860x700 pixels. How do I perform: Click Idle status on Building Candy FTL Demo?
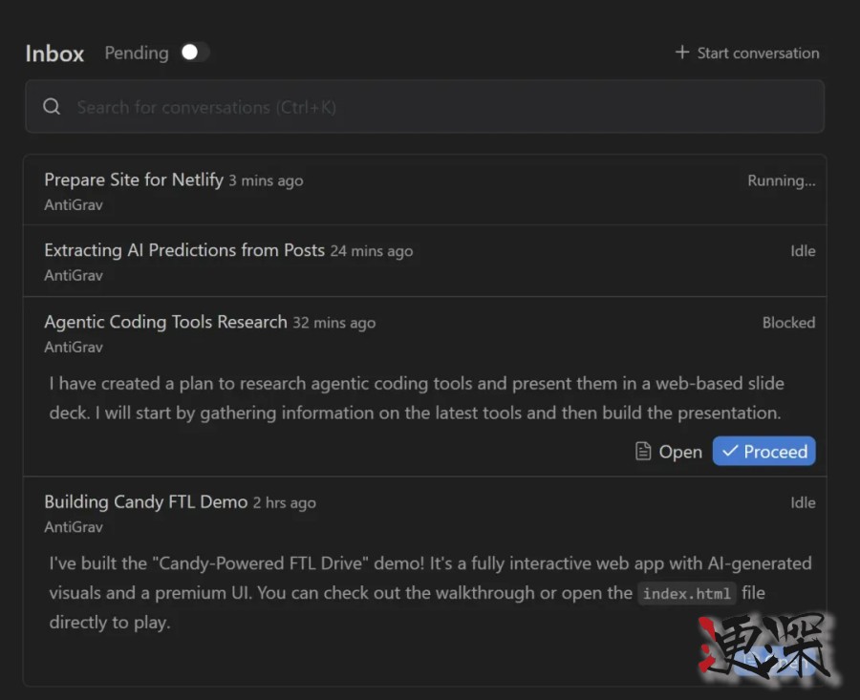pyautogui.click(x=803, y=503)
